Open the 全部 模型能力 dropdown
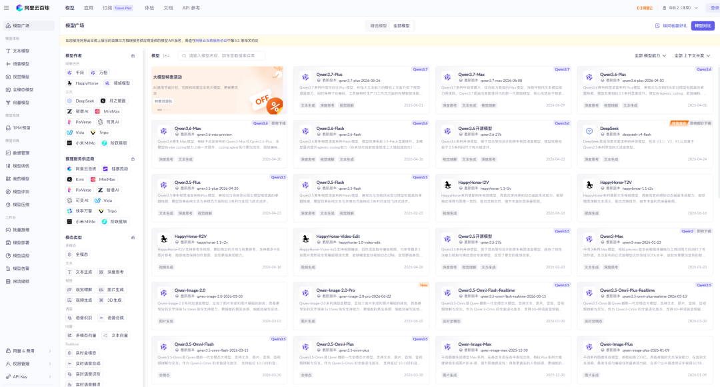Image resolution: width=720 pixels, height=387 pixels. pos(650,56)
